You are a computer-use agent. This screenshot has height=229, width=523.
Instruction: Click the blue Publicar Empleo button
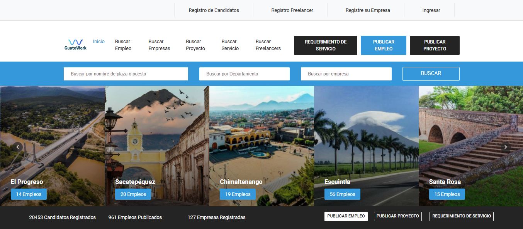point(384,45)
